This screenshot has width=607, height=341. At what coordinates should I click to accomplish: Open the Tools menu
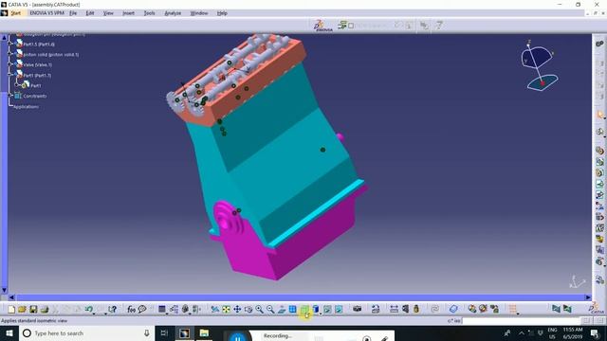point(150,13)
